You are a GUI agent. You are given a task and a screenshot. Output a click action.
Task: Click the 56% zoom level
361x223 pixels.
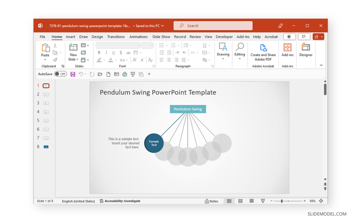tap(312, 201)
